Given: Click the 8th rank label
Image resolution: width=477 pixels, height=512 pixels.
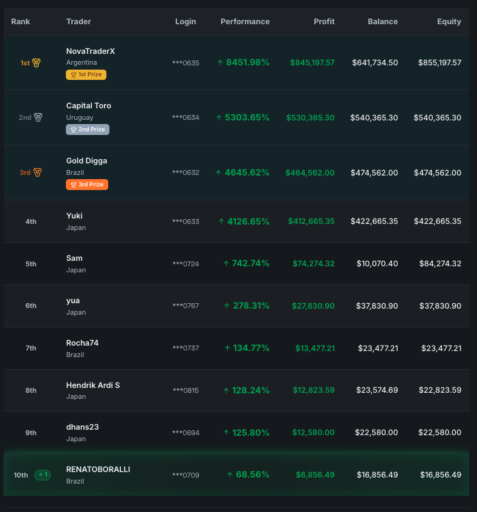Looking at the screenshot, I should click(31, 390).
